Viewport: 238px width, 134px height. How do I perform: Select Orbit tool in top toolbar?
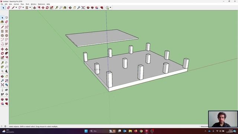pos(70,7)
